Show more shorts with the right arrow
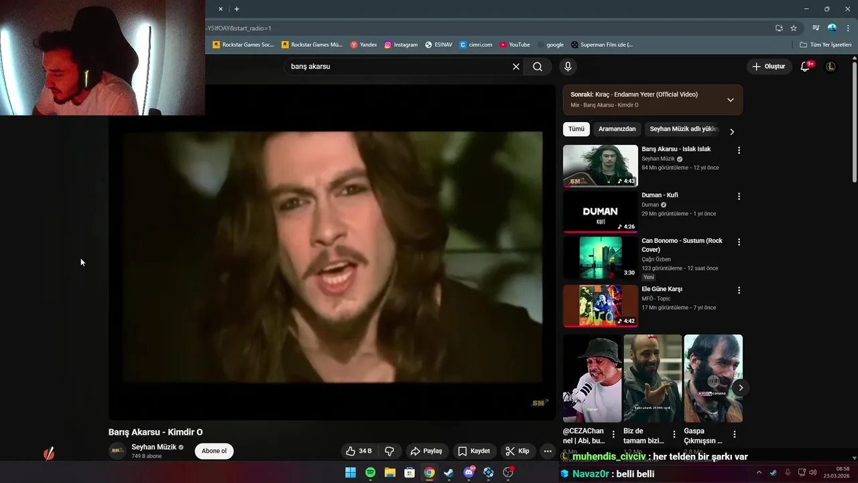This screenshot has height=483, width=858. pyautogui.click(x=741, y=388)
